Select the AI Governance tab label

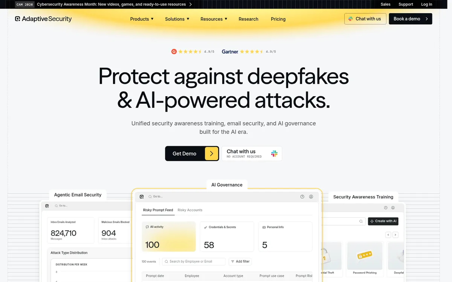[x=227, y=185]
